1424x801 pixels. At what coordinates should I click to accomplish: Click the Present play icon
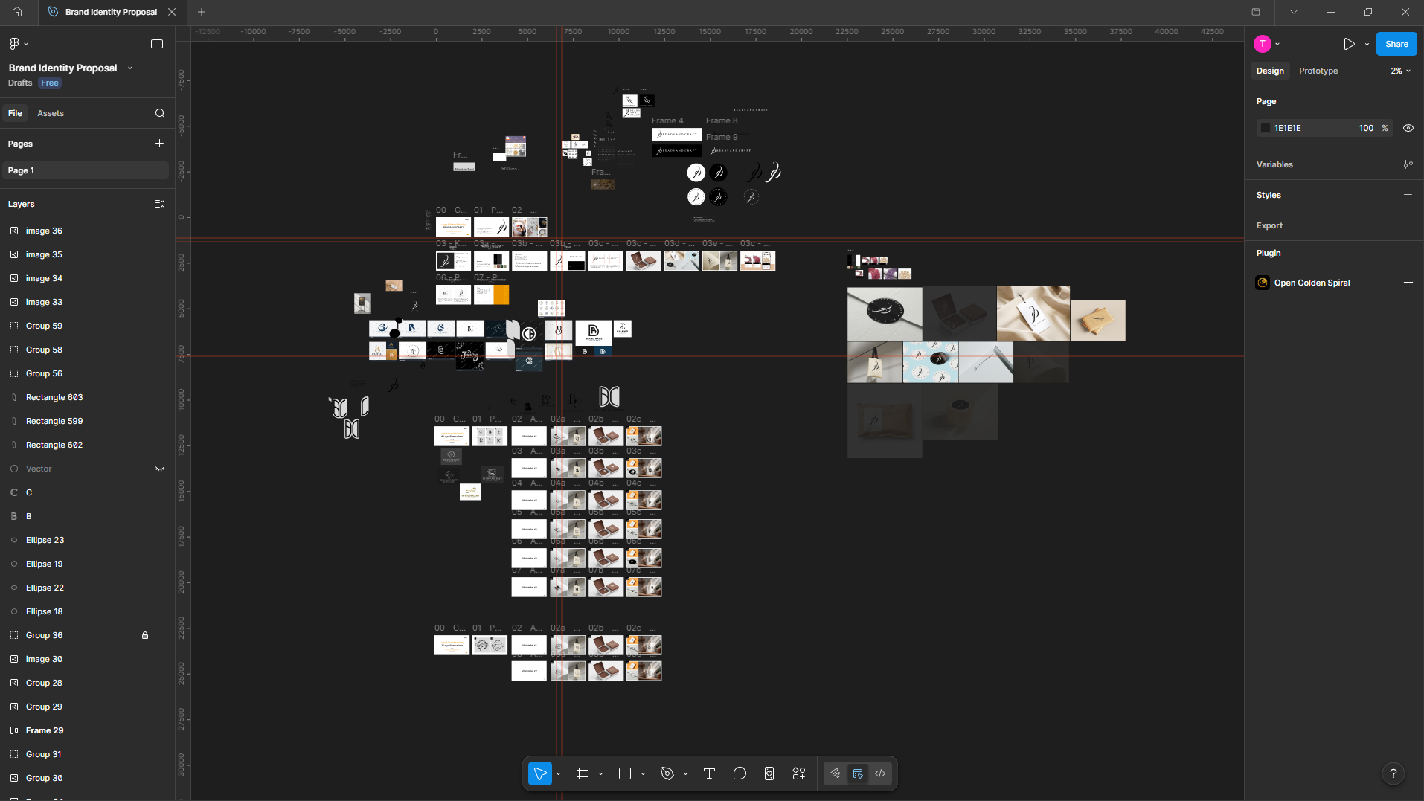point(1349,44)
